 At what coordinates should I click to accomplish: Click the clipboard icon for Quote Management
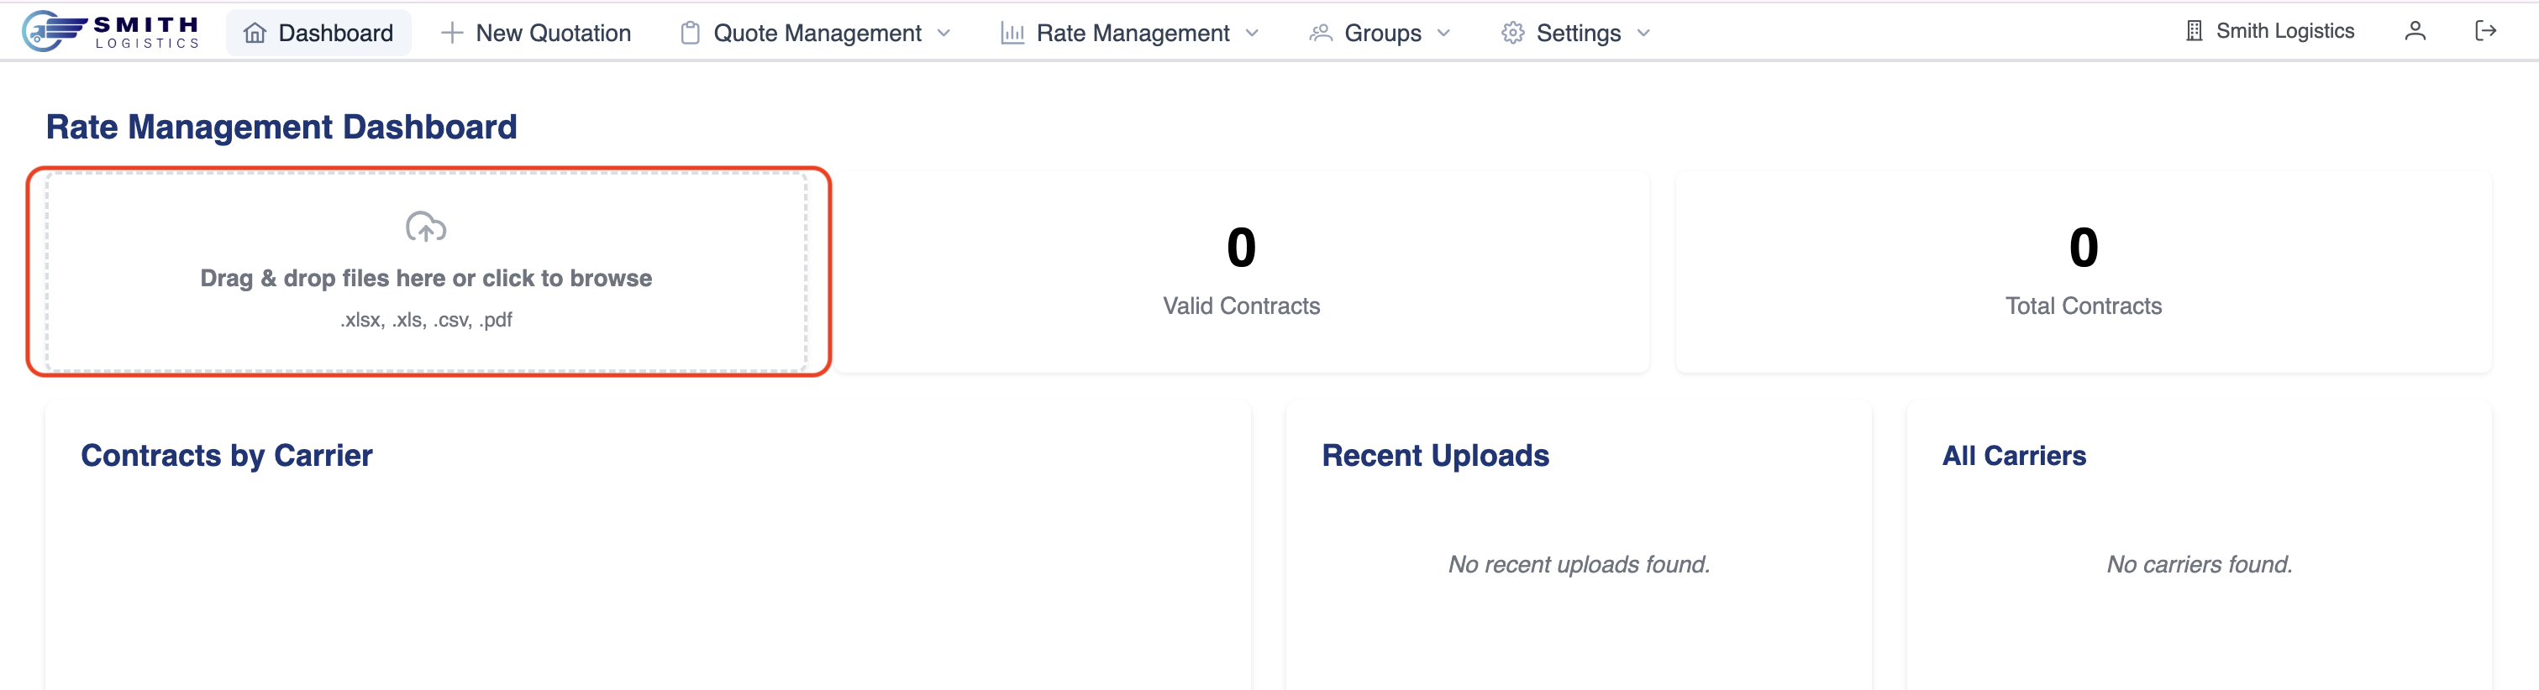690,34
